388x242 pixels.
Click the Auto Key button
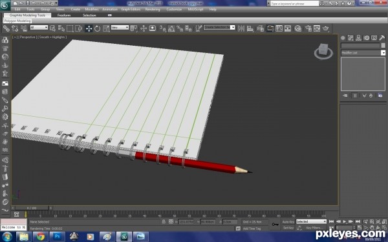(288, 222)
